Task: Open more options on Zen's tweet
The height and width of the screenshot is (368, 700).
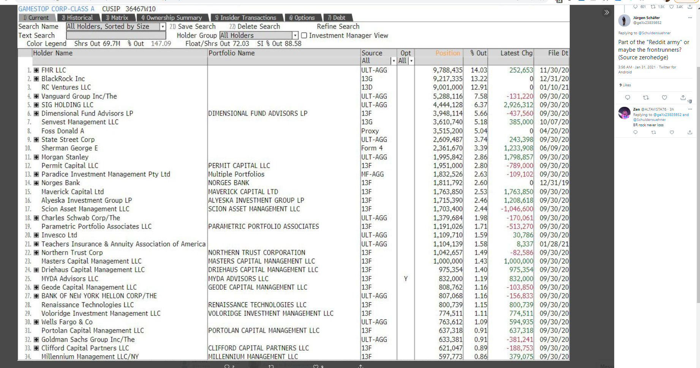Action: click(x=690, y=109)
